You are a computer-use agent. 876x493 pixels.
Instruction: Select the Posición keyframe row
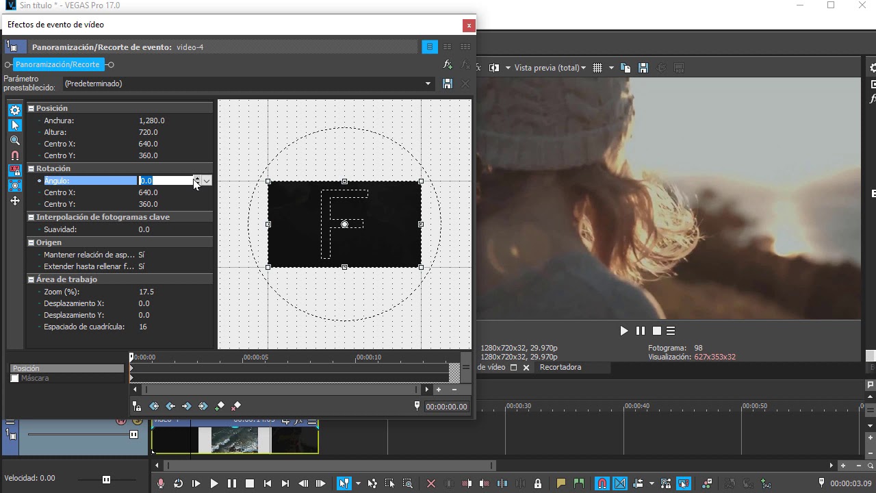point(67,368)
